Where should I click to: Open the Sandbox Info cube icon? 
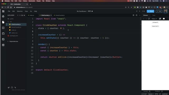3,16
